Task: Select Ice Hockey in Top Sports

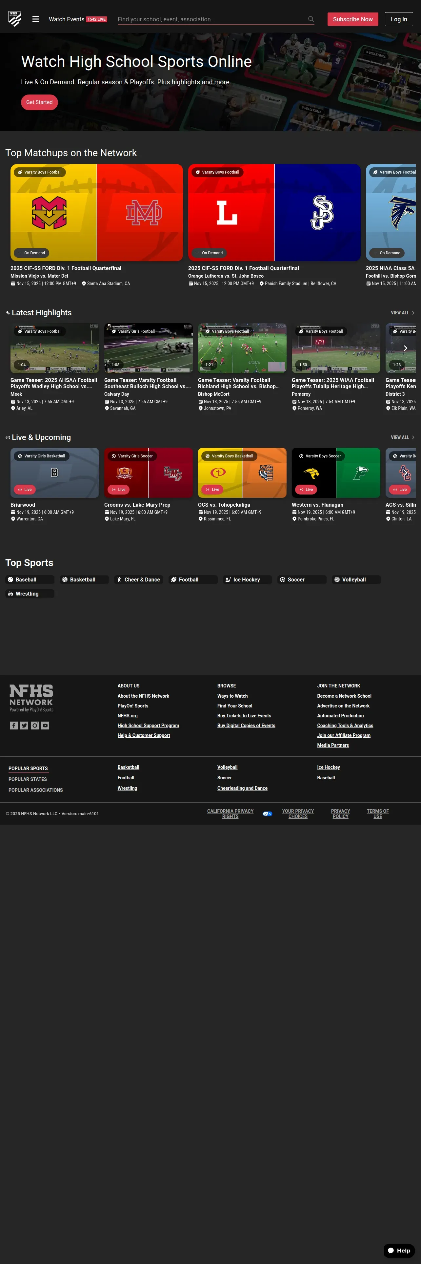Action: 248,579
